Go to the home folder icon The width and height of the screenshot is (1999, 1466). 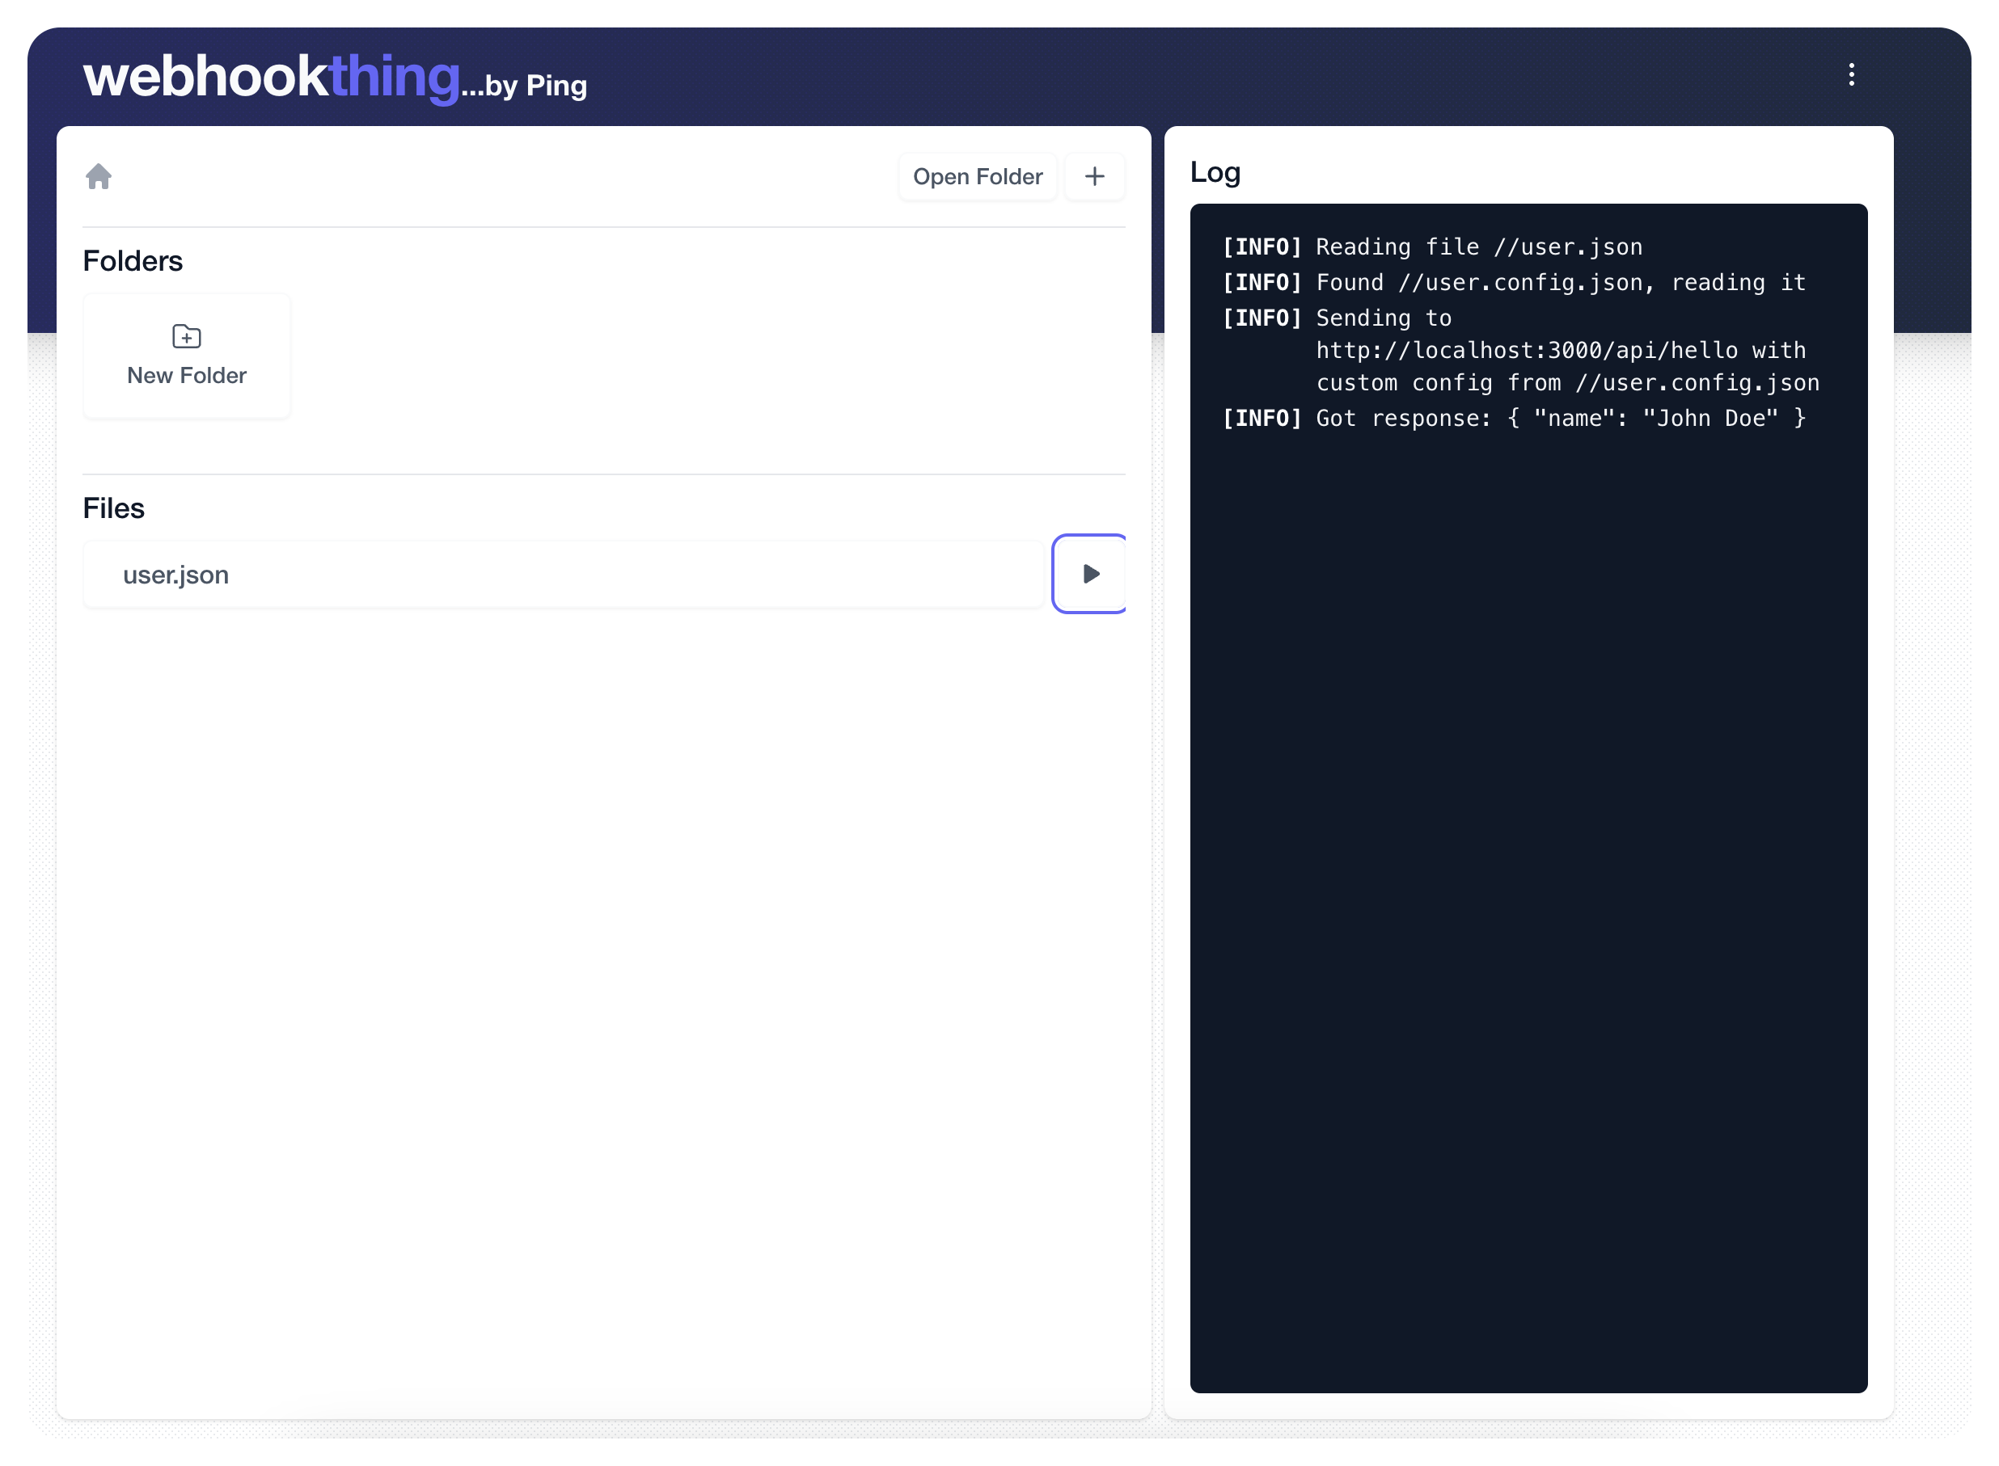coord(99,177)
